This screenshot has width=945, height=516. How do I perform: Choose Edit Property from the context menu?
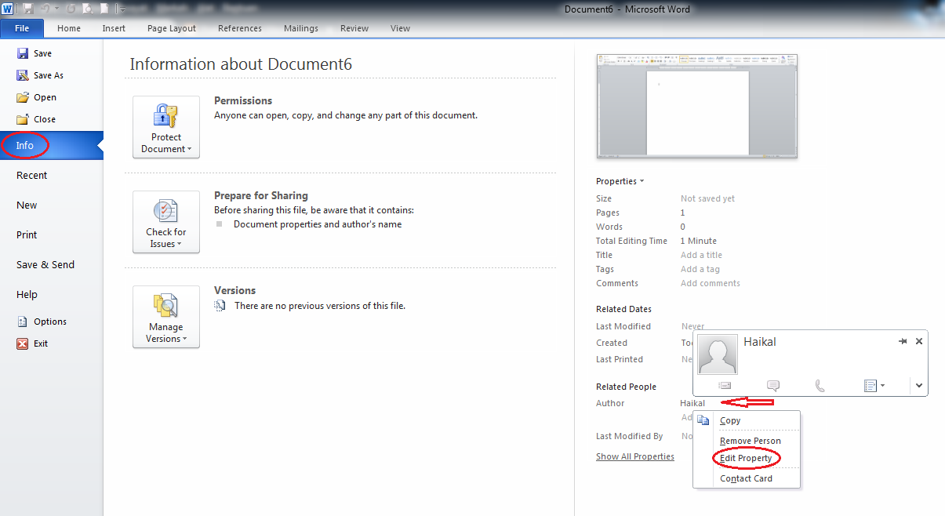746,458
